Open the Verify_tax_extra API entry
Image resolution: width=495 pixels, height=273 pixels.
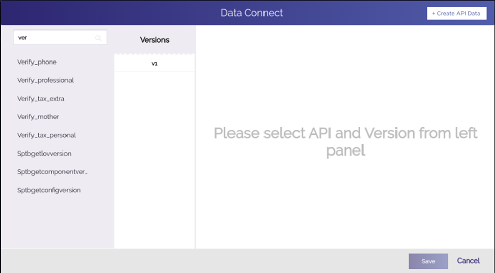pos(41,99)
